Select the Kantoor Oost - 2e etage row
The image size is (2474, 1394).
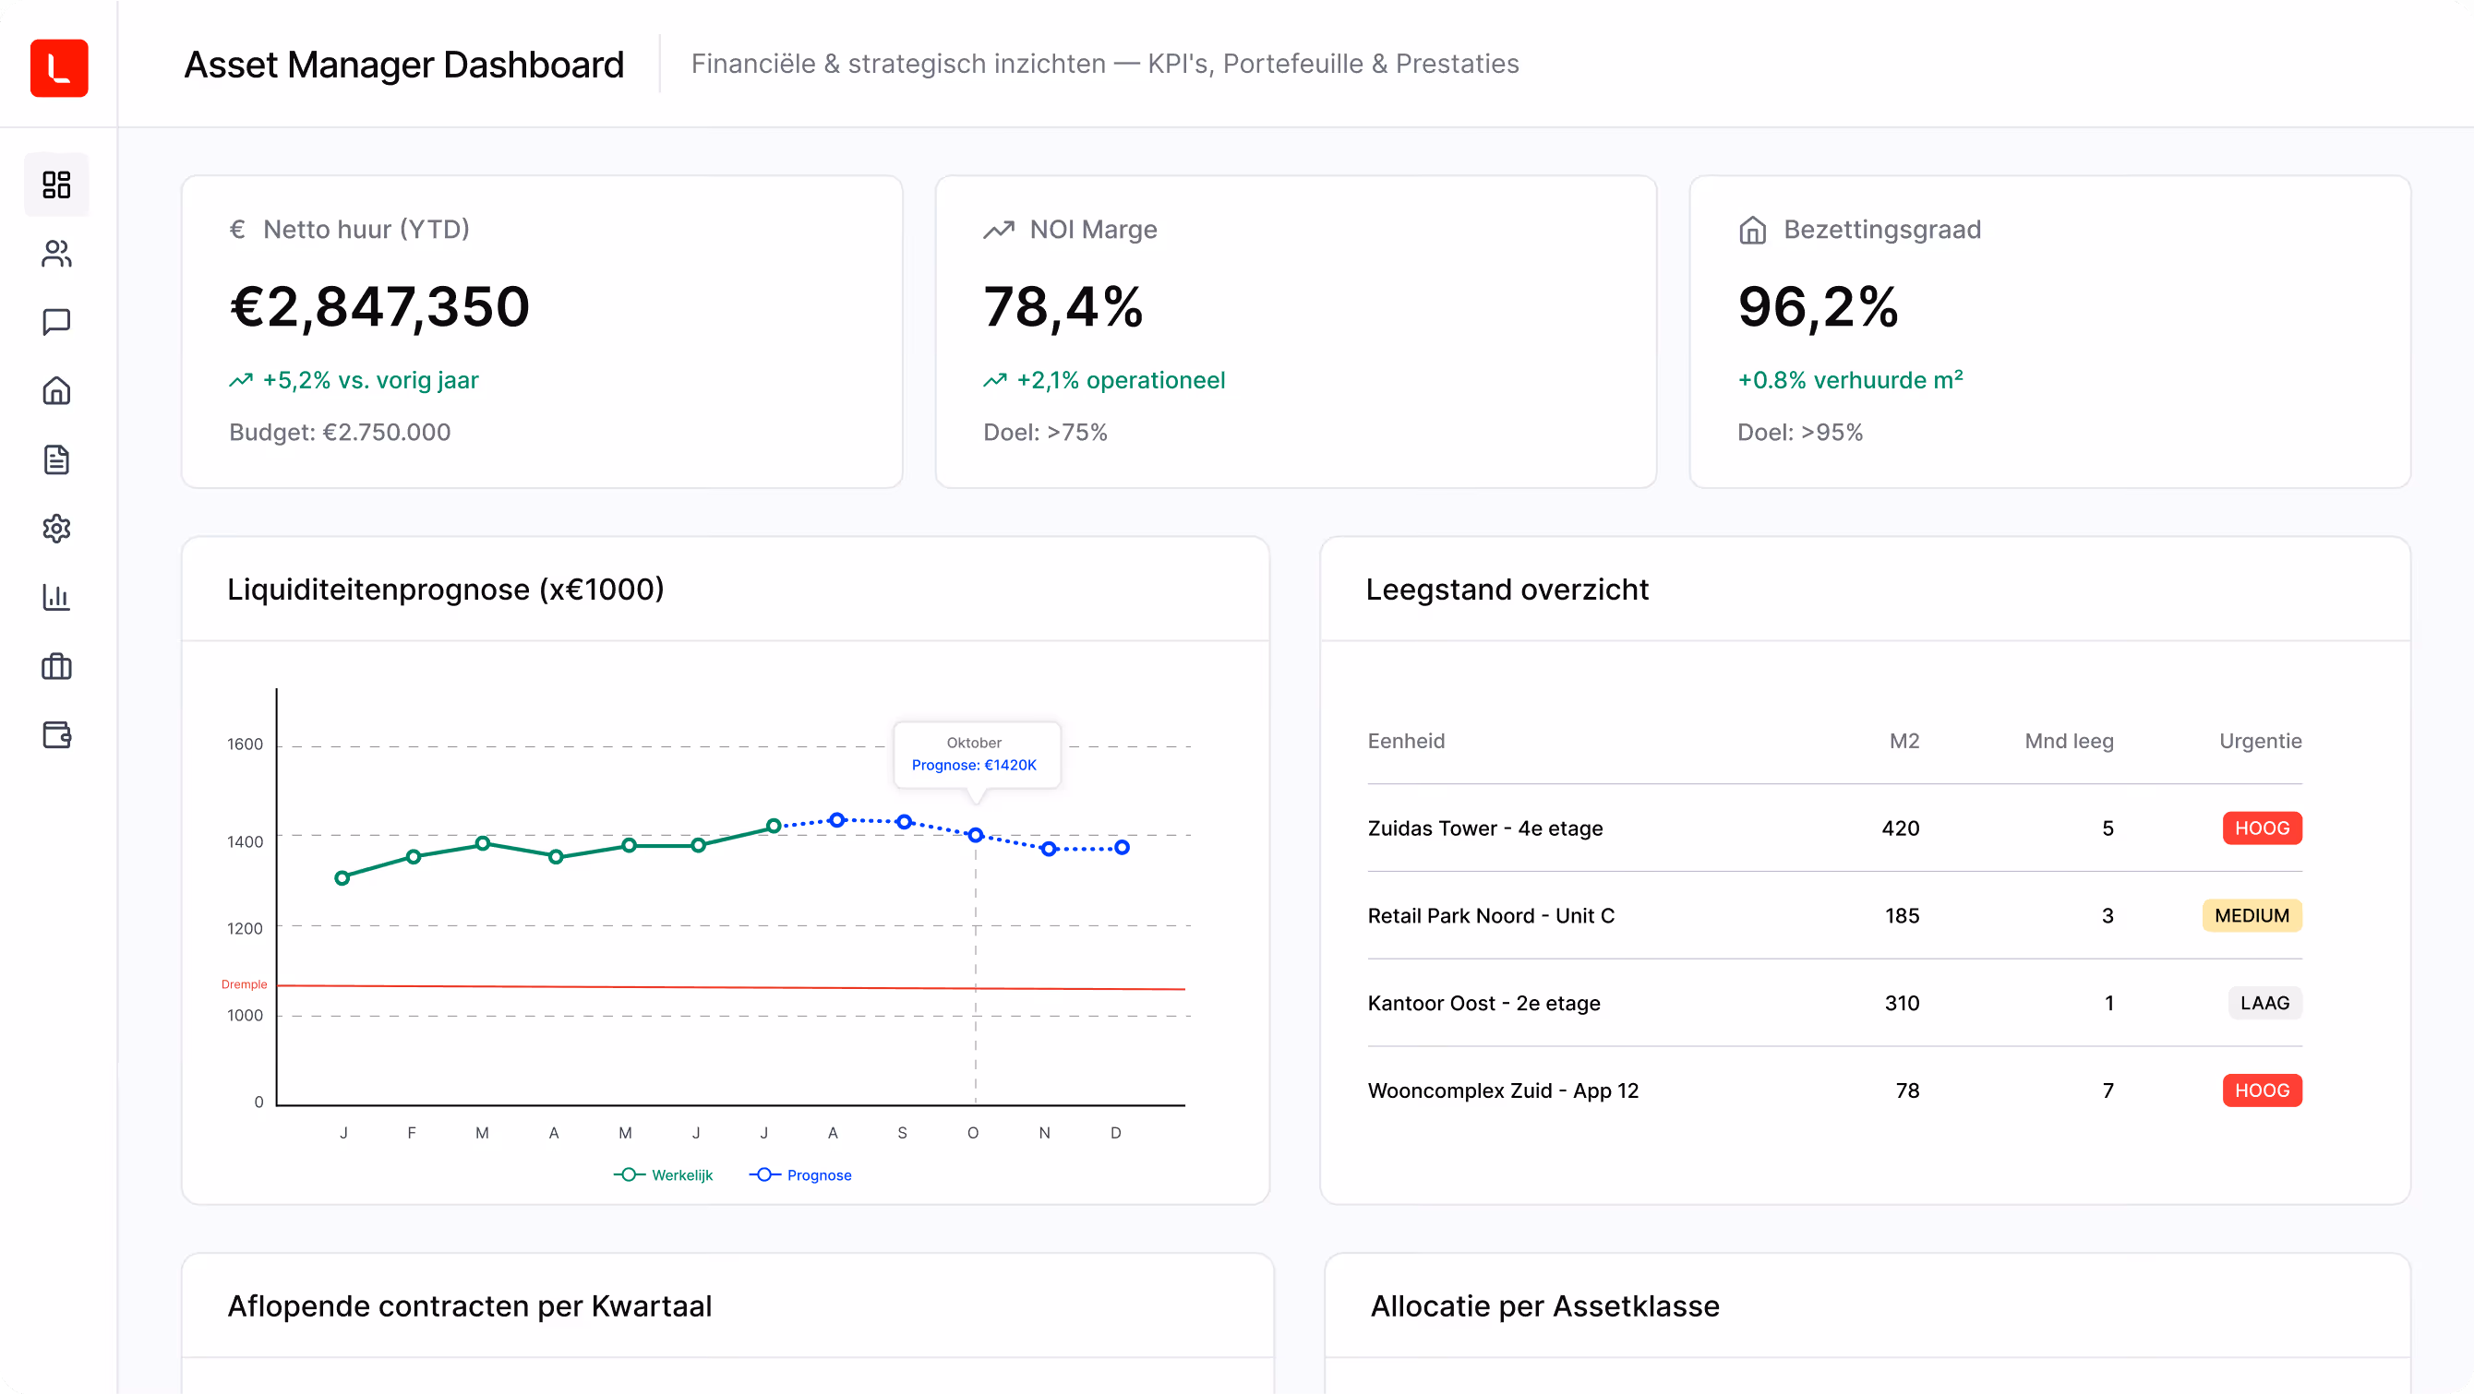pyautogui.click(x=1834, y=1003)
